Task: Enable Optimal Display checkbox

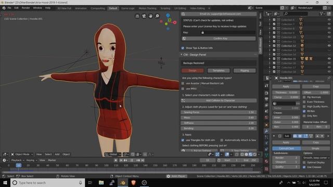Action: coord(304,163)
